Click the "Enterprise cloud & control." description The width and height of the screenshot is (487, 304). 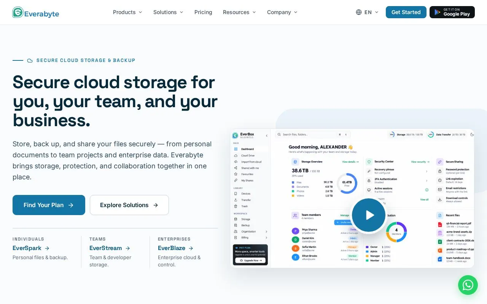coord(179,261)
